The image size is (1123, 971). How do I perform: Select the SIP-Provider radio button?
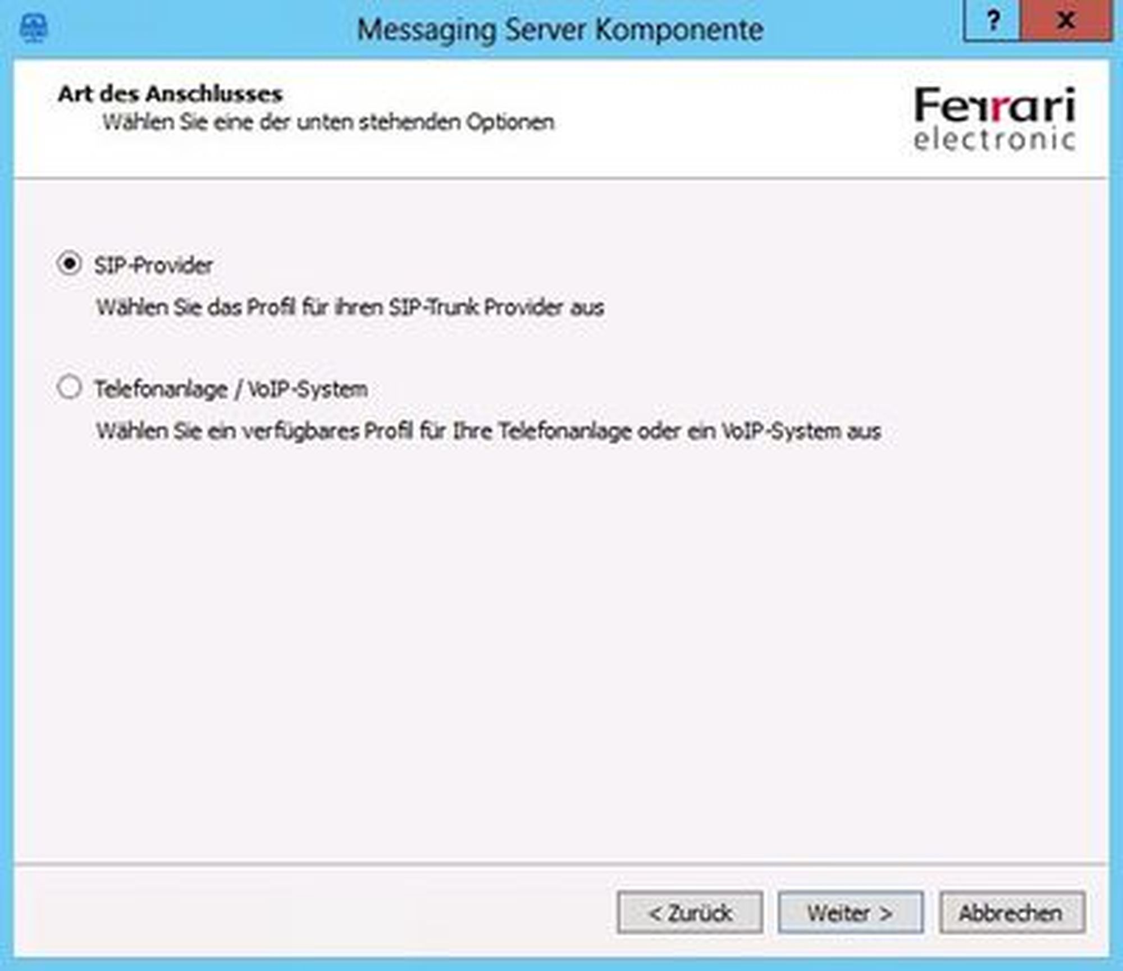[70, 264]
